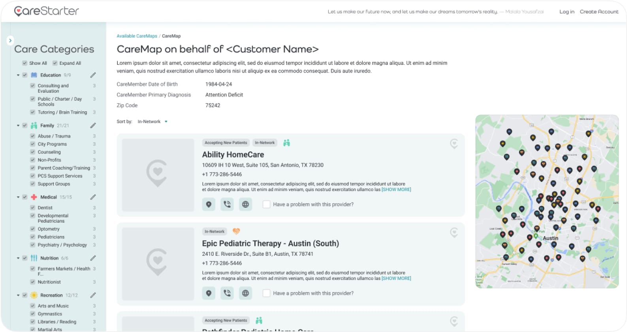Click the Austin label on the map

pyautogui.click(x=550, y=238)
